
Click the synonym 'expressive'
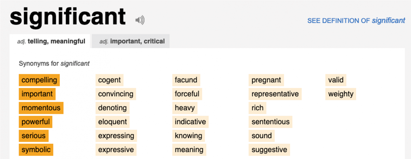116,150
